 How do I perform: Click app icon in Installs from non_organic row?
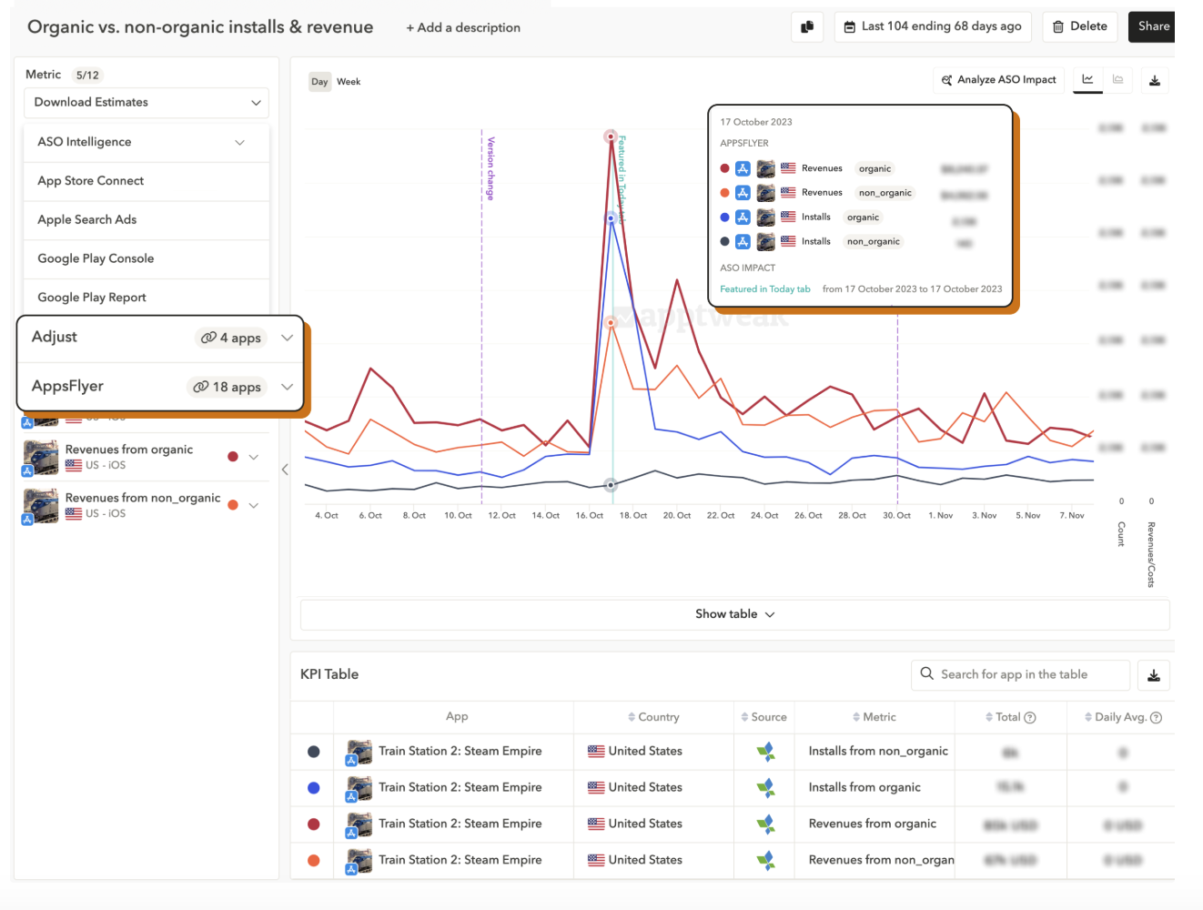point(359,753)
